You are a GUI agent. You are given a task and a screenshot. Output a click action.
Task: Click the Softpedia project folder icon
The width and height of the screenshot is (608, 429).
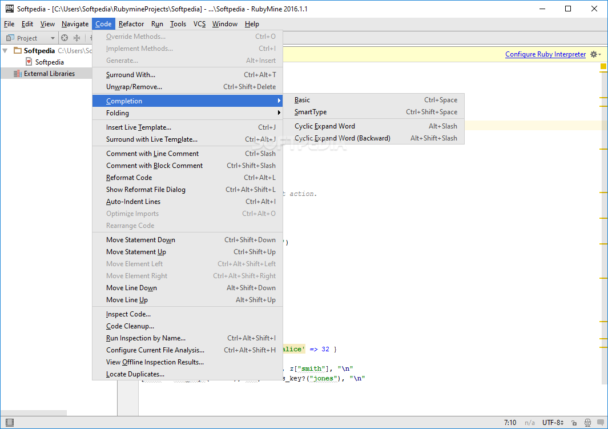pos(18,50)
